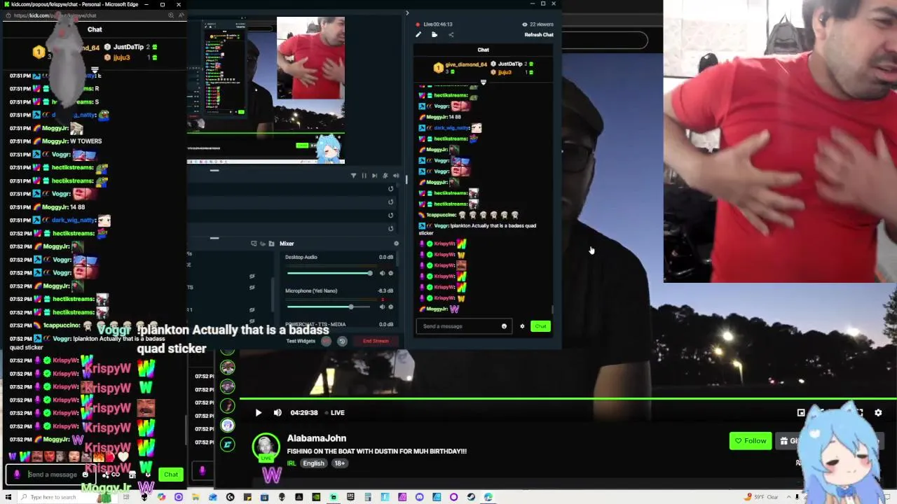Toggle visibility of second hidden source

[x=252, y=286]
